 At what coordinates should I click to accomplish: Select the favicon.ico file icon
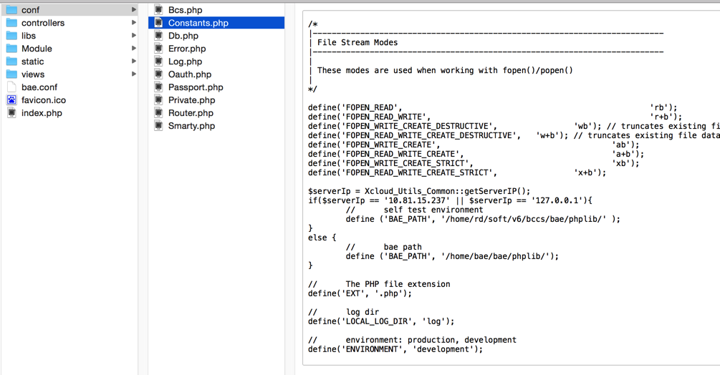pyautogui.click(x=11, y=100)
